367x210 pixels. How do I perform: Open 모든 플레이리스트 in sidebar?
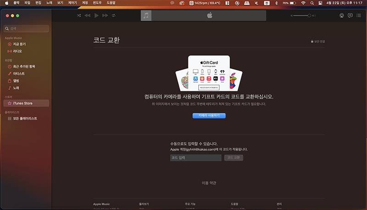(x=26, y=118)
